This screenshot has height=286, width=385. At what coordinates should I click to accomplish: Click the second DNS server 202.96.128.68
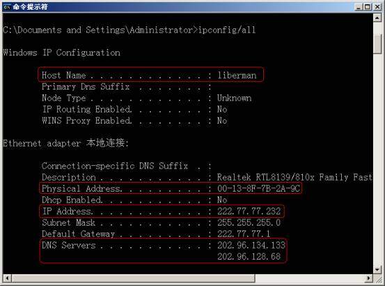tap(249, 256)
